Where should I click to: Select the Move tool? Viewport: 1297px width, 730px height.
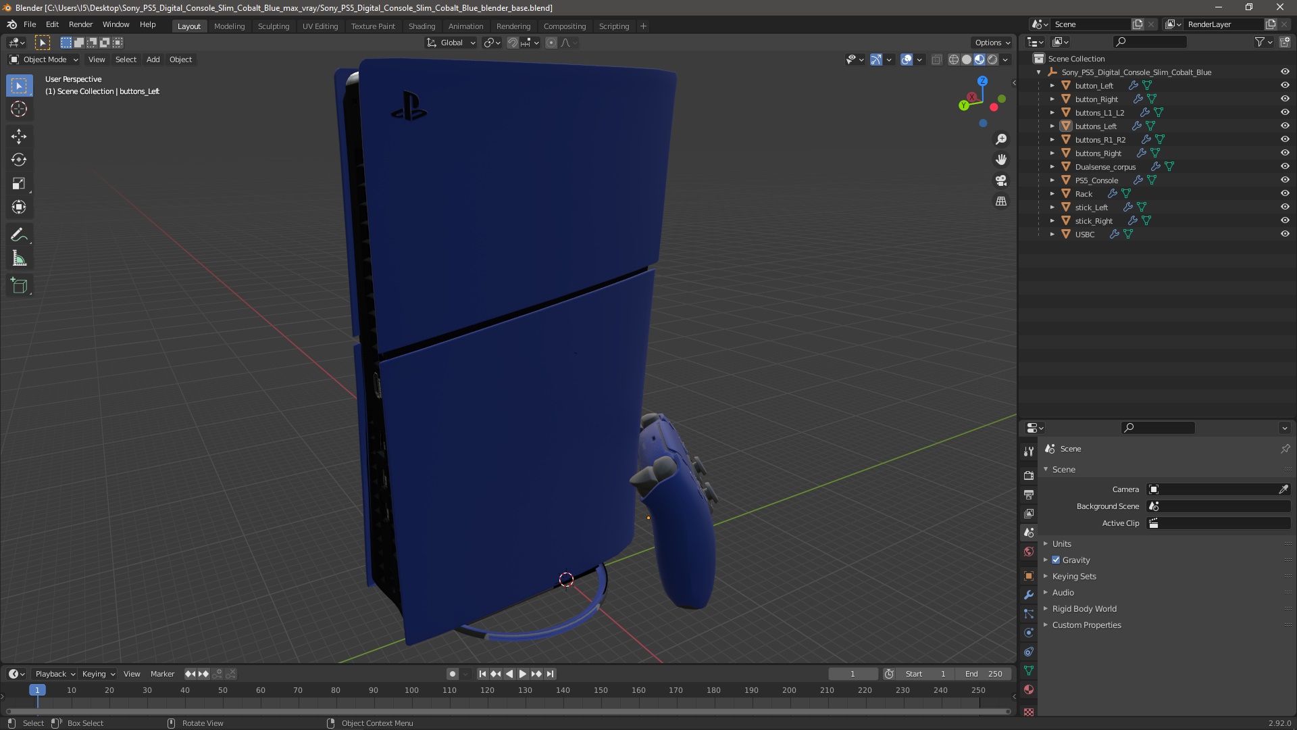click(x=19, y=137)
